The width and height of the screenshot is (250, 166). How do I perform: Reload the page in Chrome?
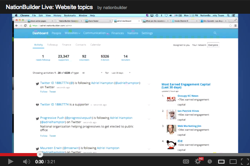click(25, 26)
